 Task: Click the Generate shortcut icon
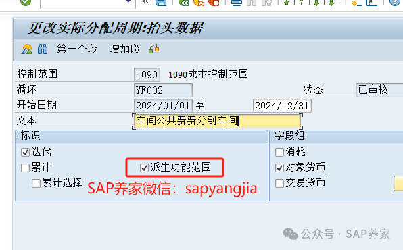372,3
